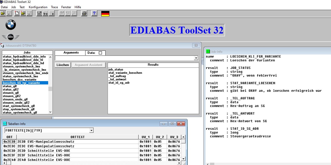Click the table's vertical scroll down arrow
Image resolution: width=331 pixels, height=165 pixels.
click(184, 159)
